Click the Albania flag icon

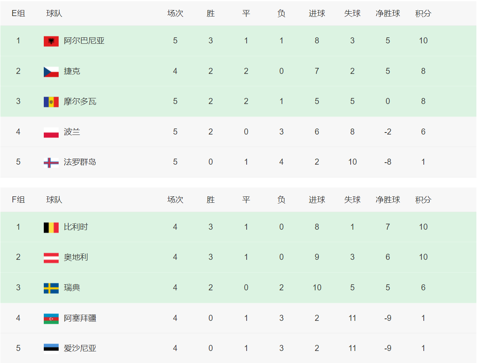tap(51, 41)
